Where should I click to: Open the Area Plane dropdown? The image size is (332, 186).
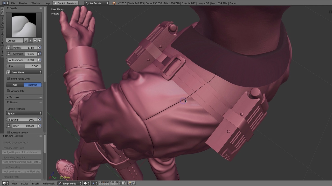[x=26, y=72]
